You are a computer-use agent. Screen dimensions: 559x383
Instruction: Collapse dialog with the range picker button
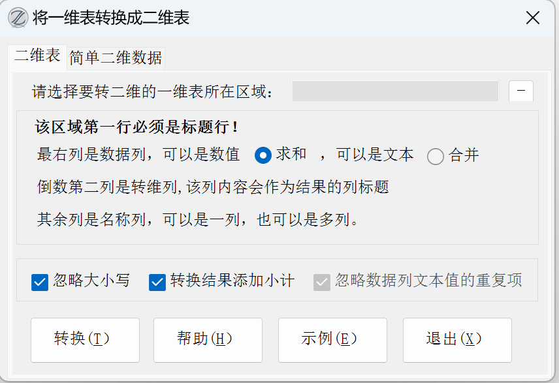[x=521, y=91]
